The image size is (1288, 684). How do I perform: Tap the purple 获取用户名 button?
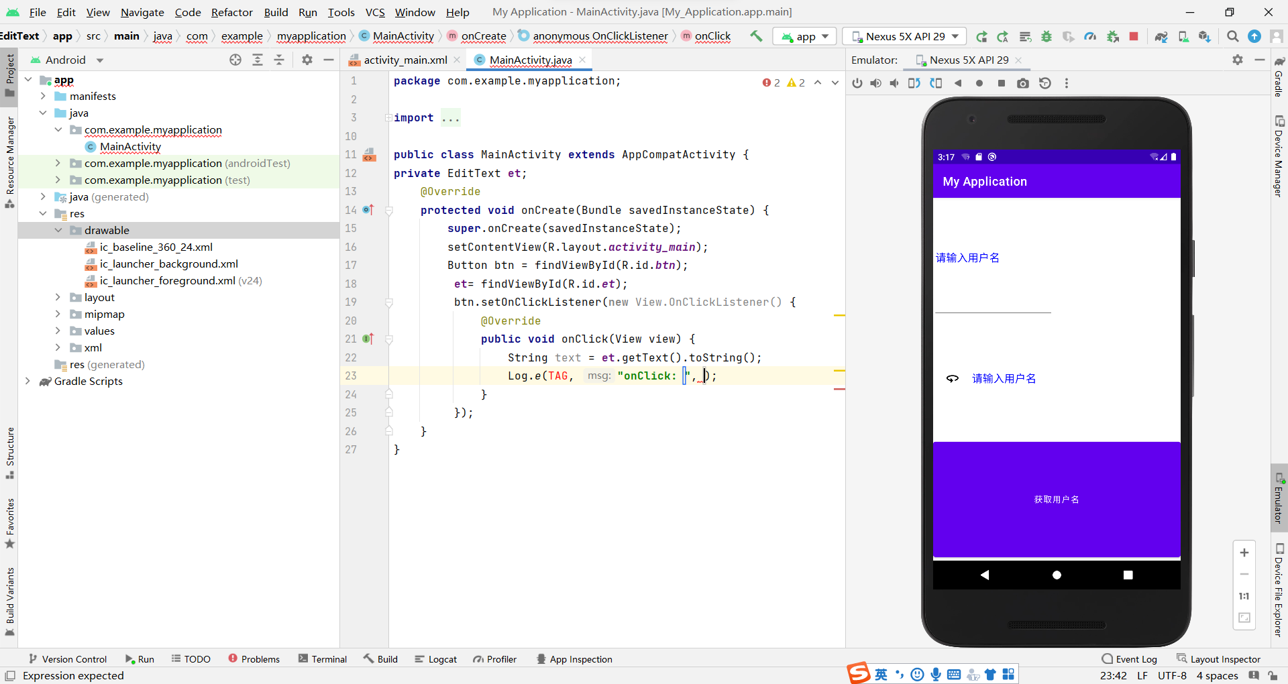coord(1056,499)
